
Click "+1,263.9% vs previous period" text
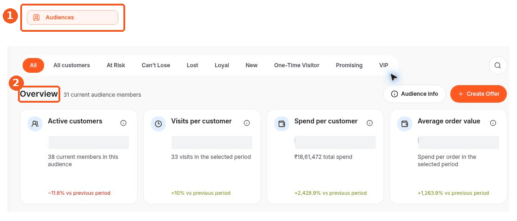[x=453, y=193]
